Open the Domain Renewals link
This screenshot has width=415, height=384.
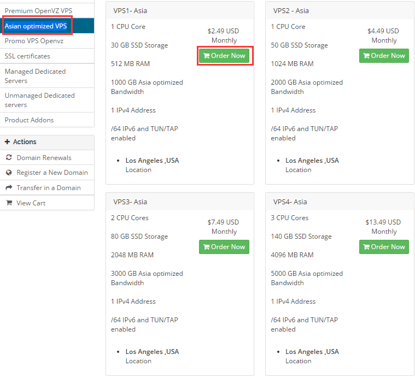point(44,158)
